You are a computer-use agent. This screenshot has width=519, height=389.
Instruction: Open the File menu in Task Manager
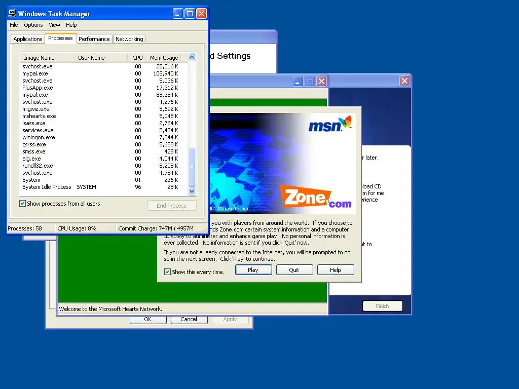click(14, 25)
